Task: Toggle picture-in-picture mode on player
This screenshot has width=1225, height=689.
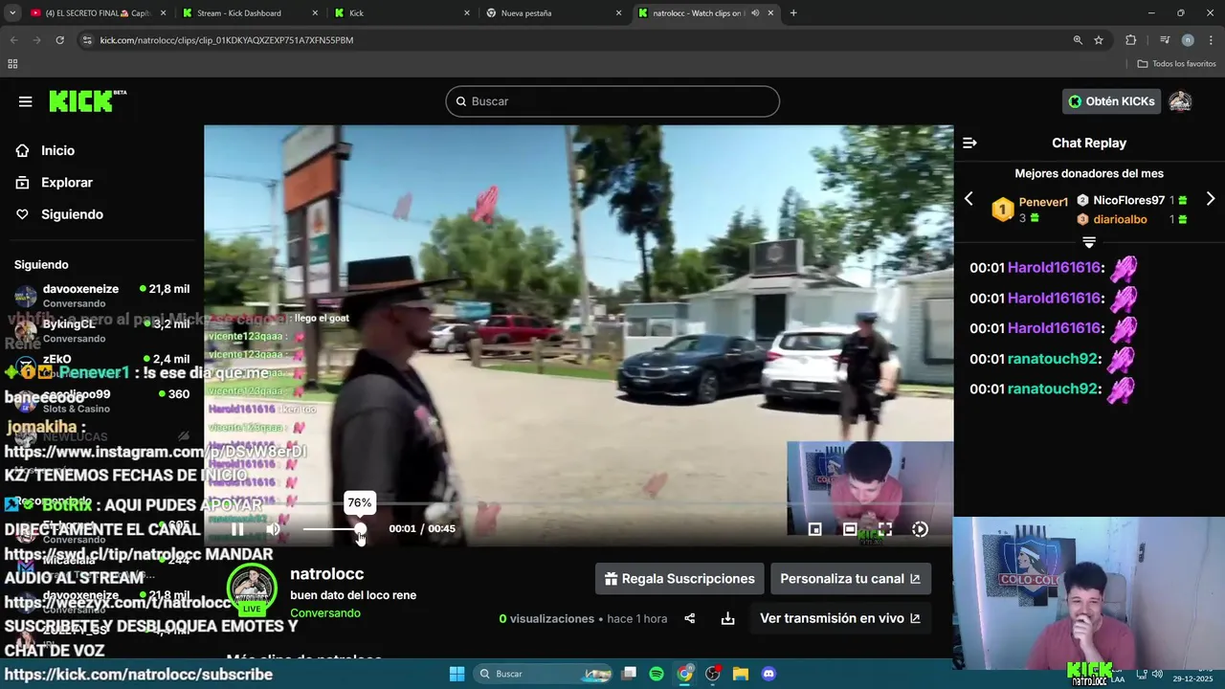Action: (x=814, y=529)
